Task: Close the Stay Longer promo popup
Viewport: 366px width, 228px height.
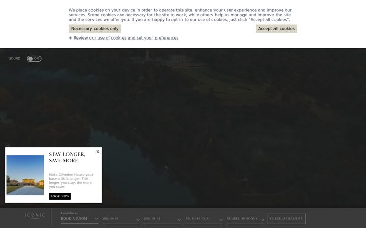Action: click(x=98, y=151)
